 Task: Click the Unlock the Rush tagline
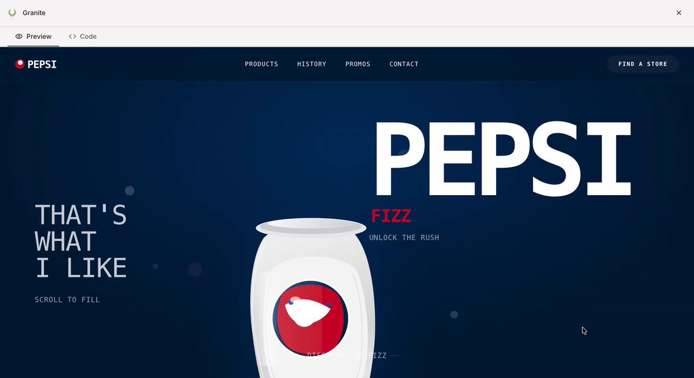click(x=404, y=237)
